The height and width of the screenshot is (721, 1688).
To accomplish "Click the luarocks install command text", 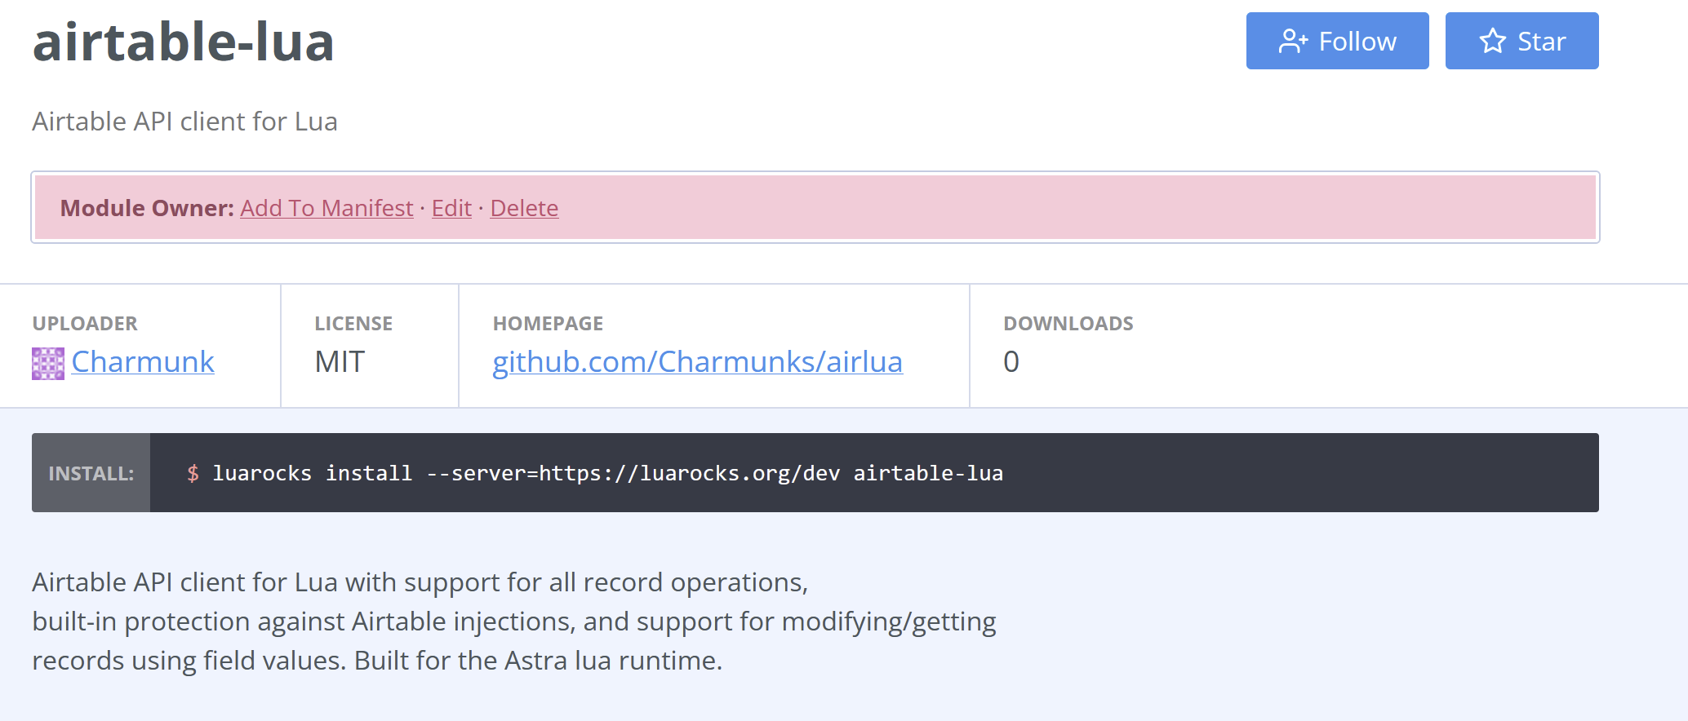I will [x=607, y=474].
